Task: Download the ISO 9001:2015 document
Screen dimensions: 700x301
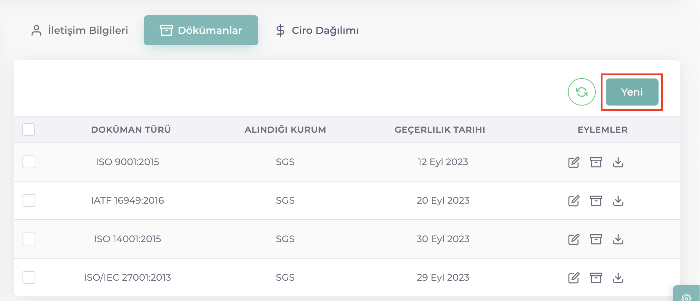Action: click(618, 162)
